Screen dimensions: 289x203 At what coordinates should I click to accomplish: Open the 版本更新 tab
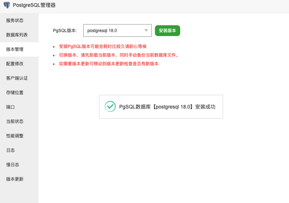tap(19, 179)
